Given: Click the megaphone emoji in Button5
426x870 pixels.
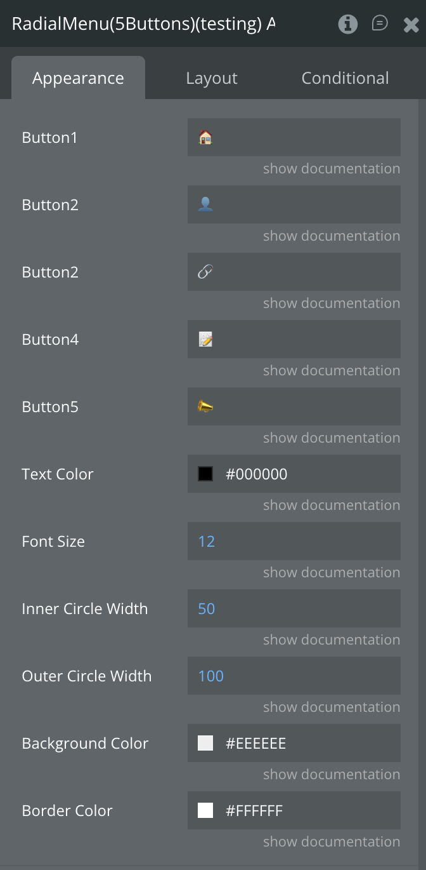Looking at the screenshot, I should 205,406.
